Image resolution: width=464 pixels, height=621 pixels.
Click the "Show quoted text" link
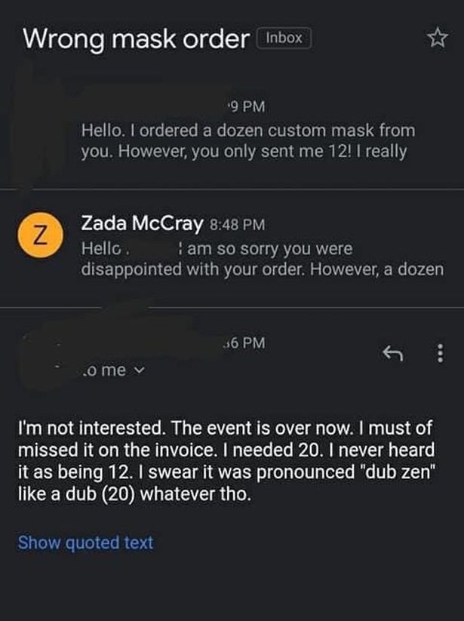[85, 542]
